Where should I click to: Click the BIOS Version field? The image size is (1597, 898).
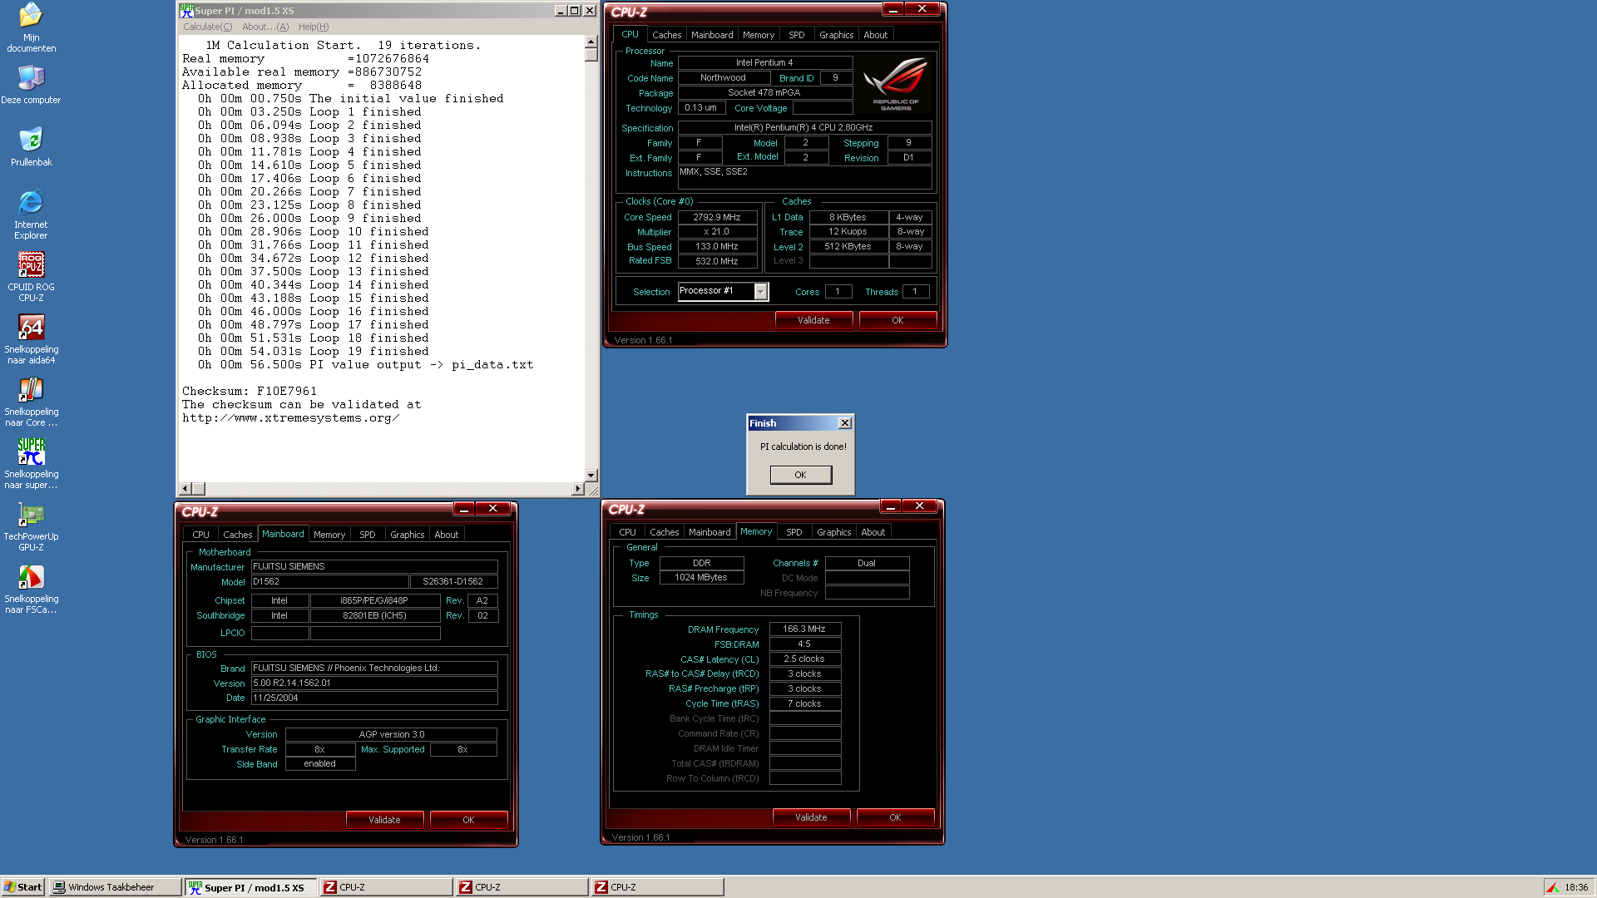[374, 683]
